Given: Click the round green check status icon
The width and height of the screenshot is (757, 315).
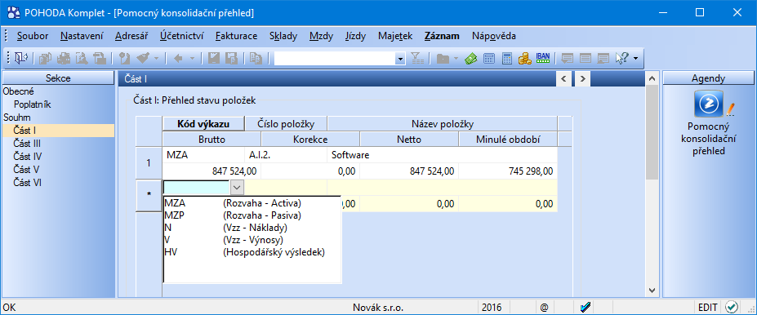Looking at the screenshot, I should coord(732,308).
